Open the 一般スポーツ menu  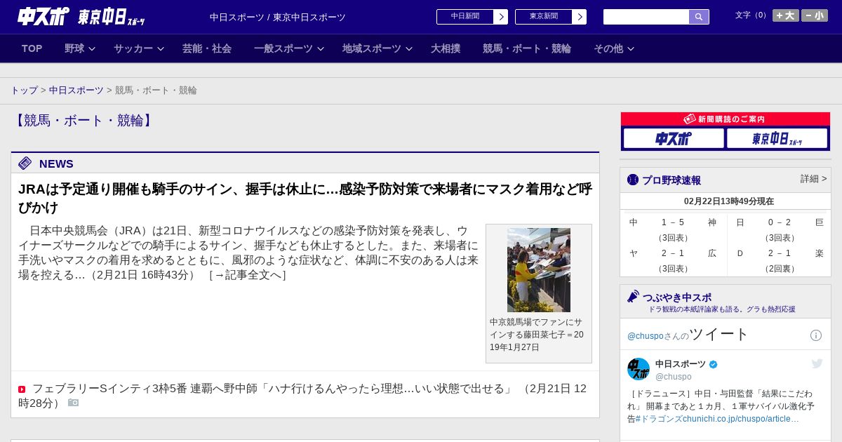tap(283, 48)
